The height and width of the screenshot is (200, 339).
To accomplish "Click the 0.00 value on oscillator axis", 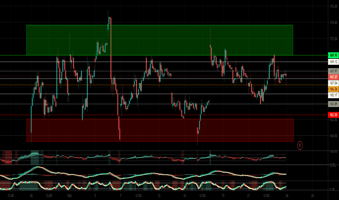I will tap(332, 189).
